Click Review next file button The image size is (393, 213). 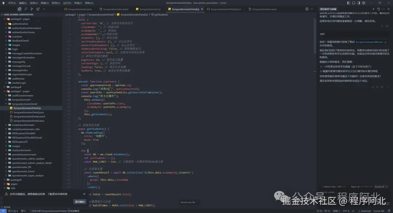point(189,202)
